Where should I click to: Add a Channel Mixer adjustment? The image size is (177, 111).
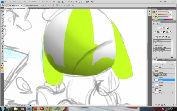click(x=171, y=32)
